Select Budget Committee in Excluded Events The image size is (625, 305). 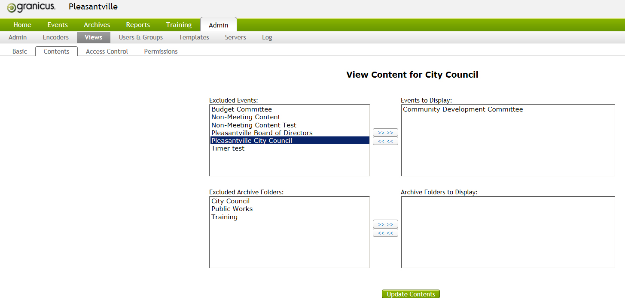241,109
